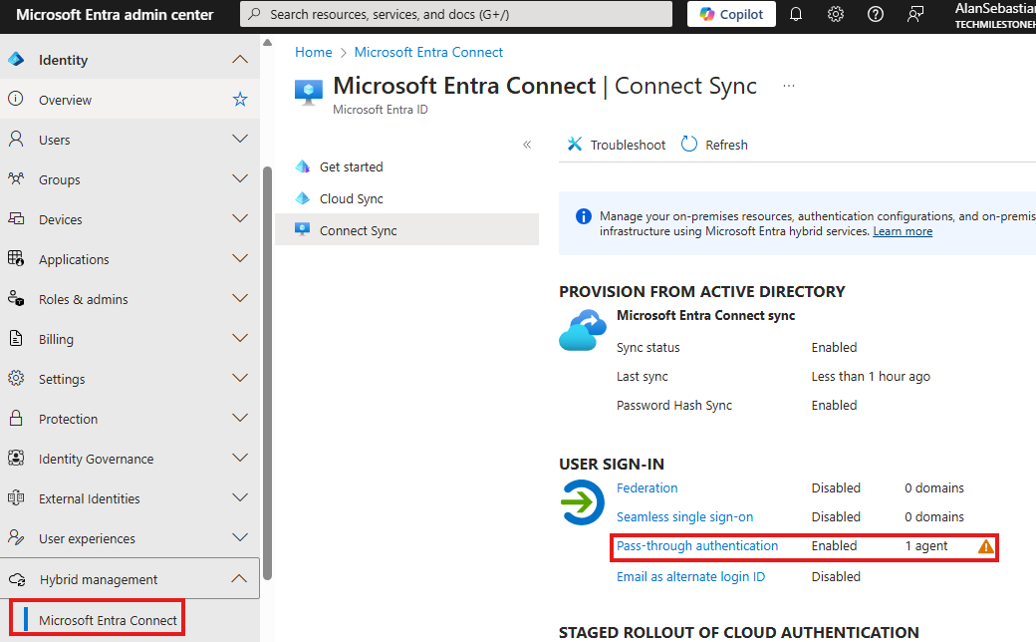Expand the User experiences chevron

tap(240, 537)
